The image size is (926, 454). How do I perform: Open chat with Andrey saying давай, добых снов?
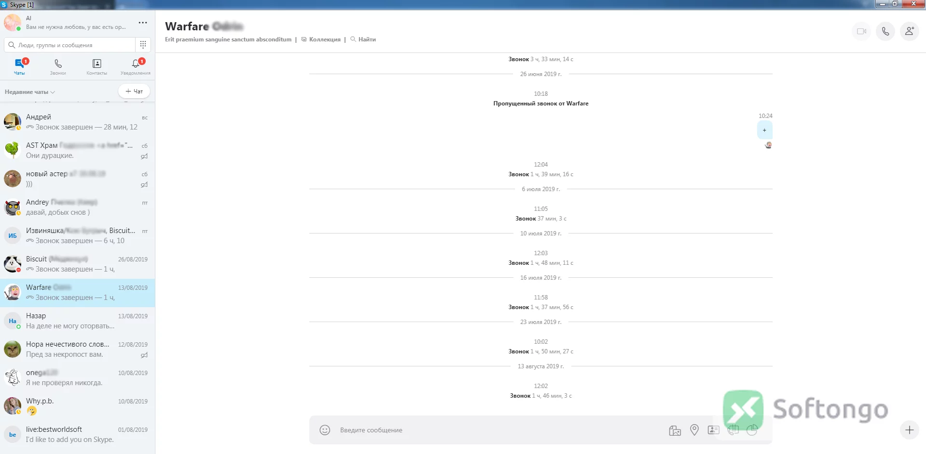pyautogui.click(x=77, y=208)
